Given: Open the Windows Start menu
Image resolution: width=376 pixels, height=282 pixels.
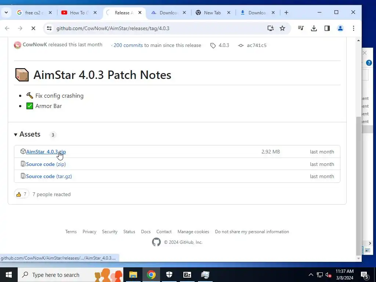Looking at the screenshot, I should [9, 275].
